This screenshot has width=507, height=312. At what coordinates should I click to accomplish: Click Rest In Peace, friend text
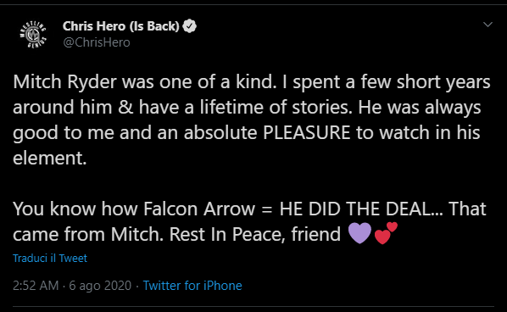255,234
